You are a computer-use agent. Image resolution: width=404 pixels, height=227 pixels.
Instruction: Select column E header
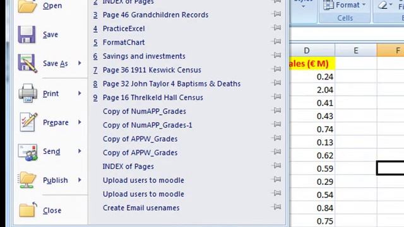(356, 50)
